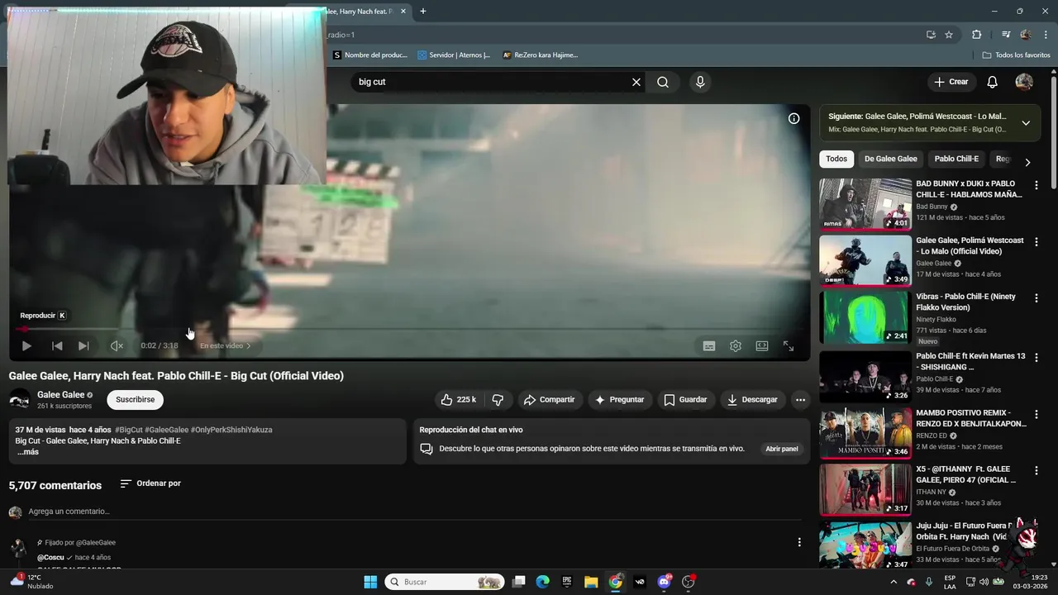Seek on the red video progress bar
The width and height of the screenshot is (1058, 595).
410,329
